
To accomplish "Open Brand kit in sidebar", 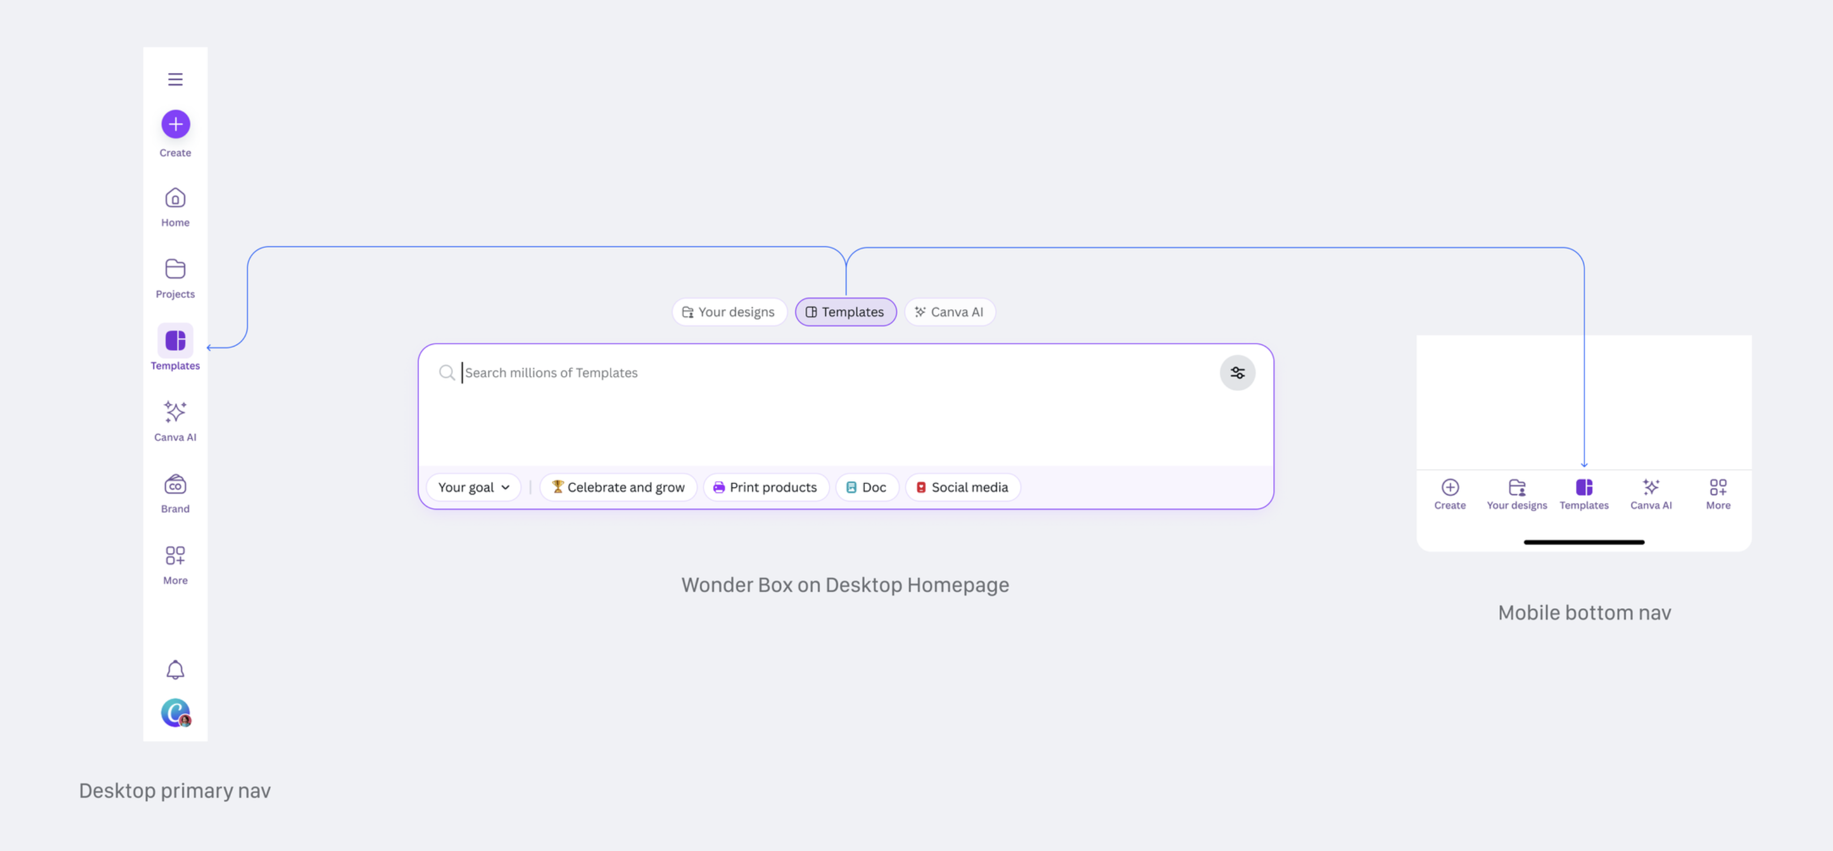I will (175, 492).
